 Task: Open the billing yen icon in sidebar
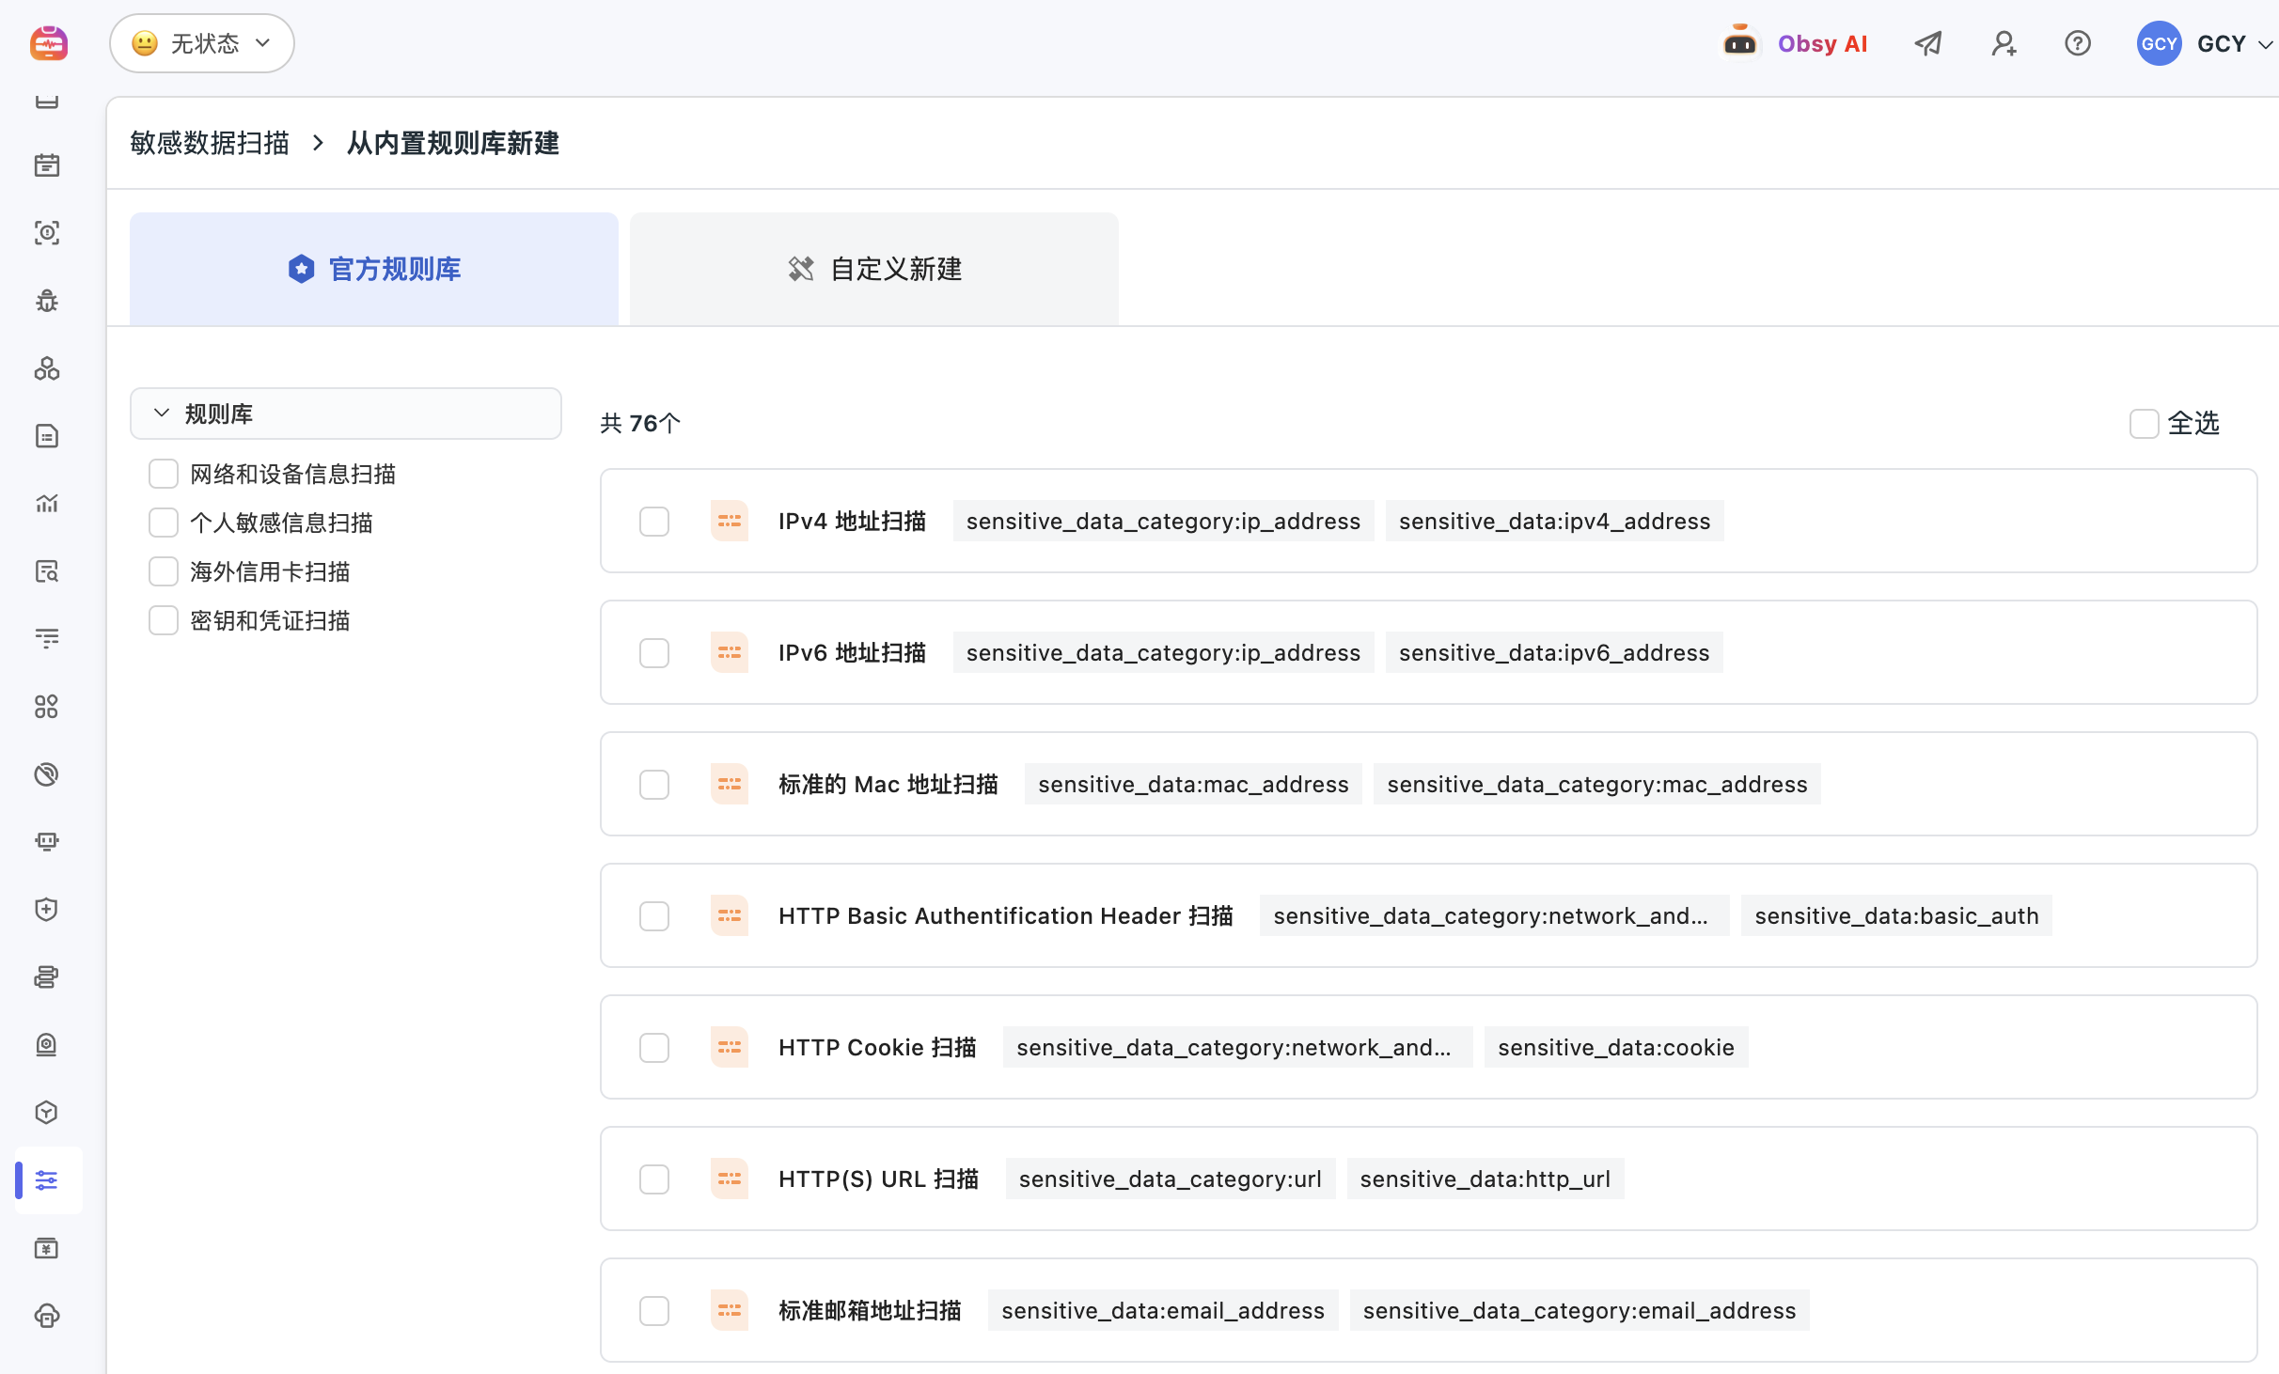tap(47, 1248)
